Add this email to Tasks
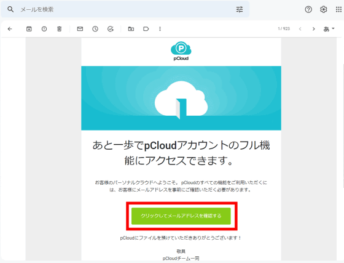Image resolution: width=344 pixels, height=263 pixels. pyautogui.click(x=111, y=29)
